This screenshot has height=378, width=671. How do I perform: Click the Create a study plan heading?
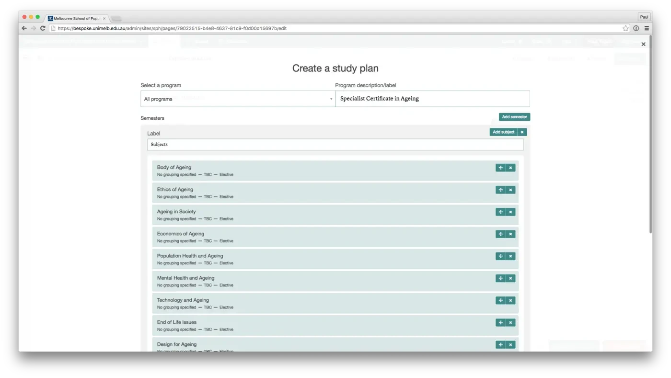(335, 68)
